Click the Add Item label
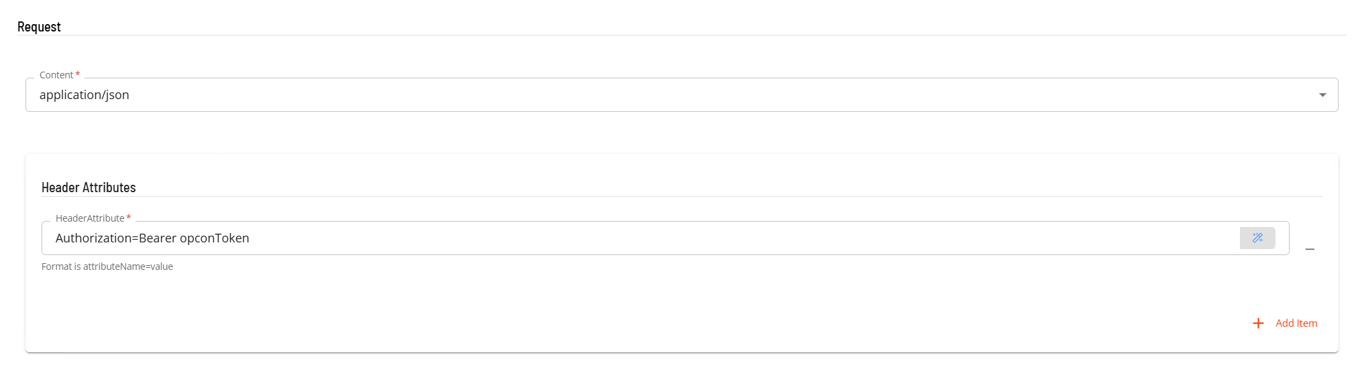The image size is (1358, 383). (1296, 323)
